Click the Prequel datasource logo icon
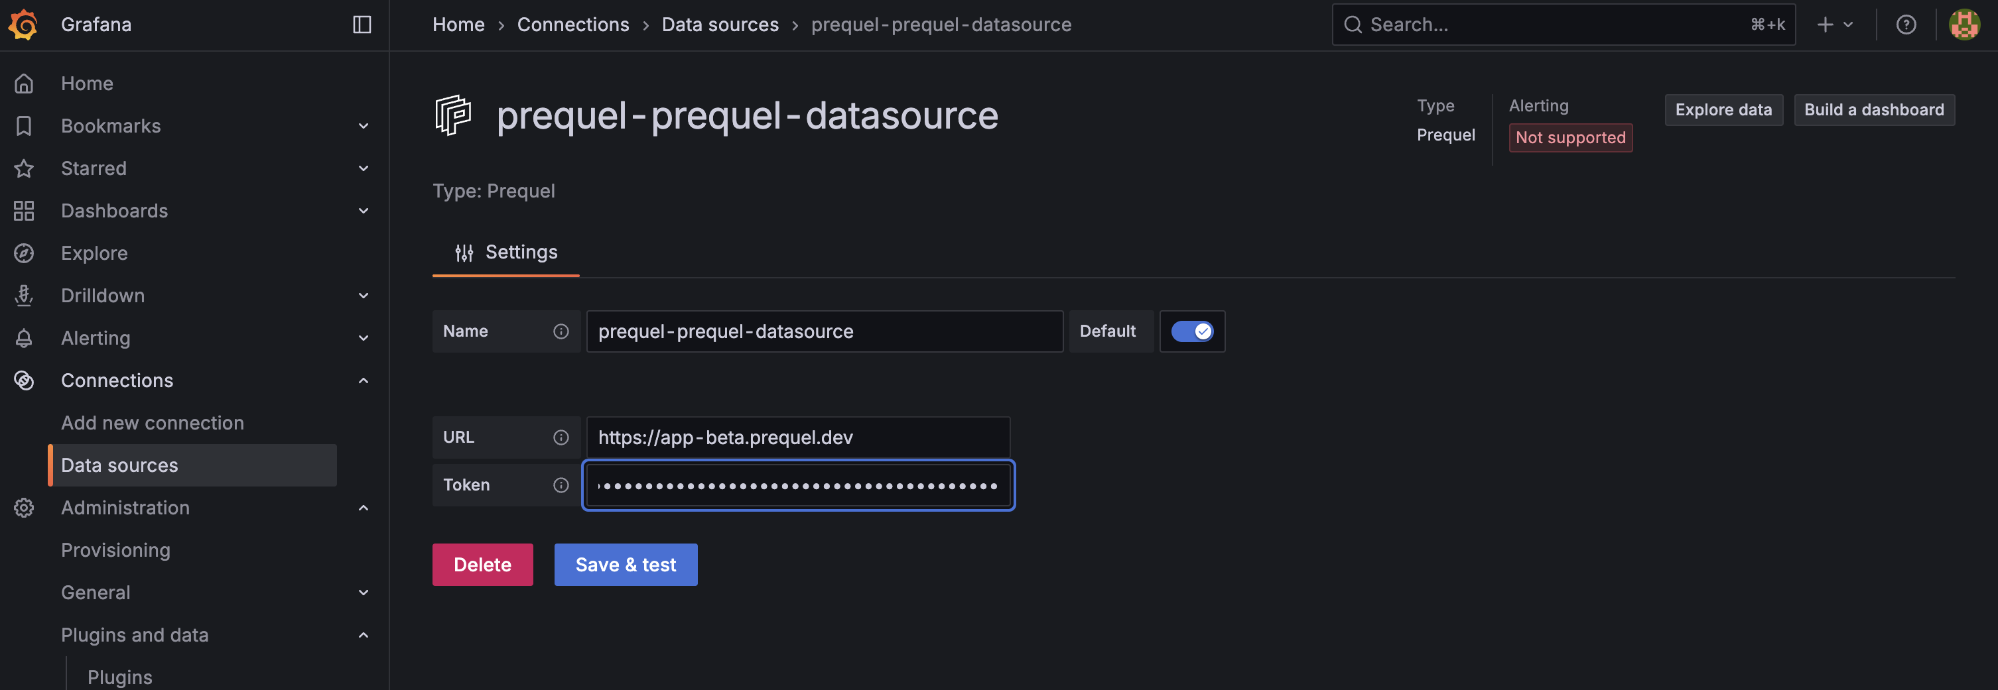 454,115
